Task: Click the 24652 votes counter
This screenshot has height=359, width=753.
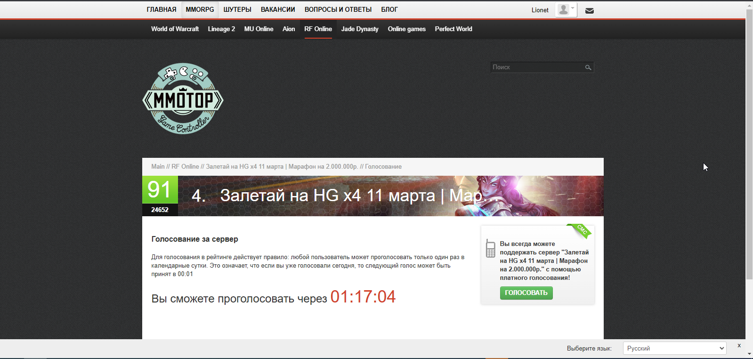Action: coord(160,210)
